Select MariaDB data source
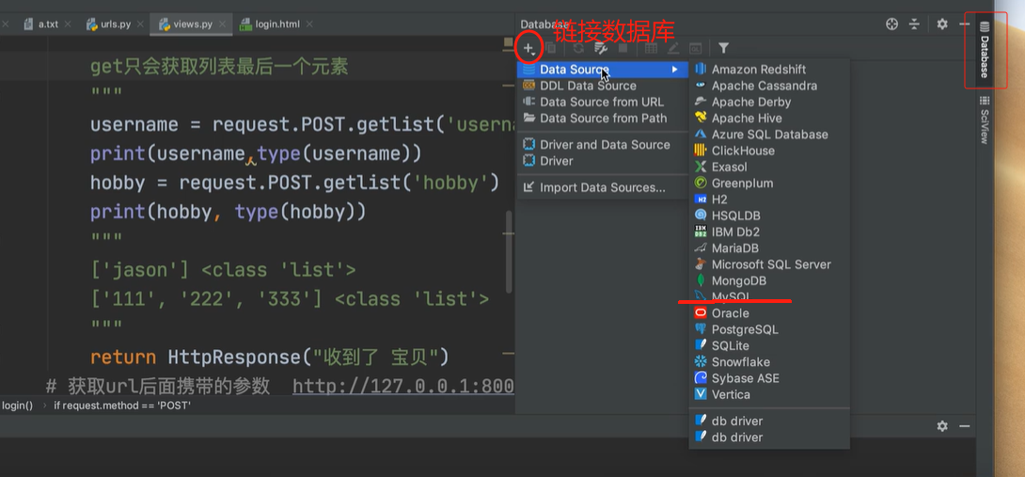 tap(769, 248)
